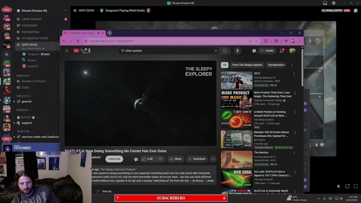Open 2012 movie thumbnail
This screenshot has width=361, height=203.
click(x=237, y=80)
